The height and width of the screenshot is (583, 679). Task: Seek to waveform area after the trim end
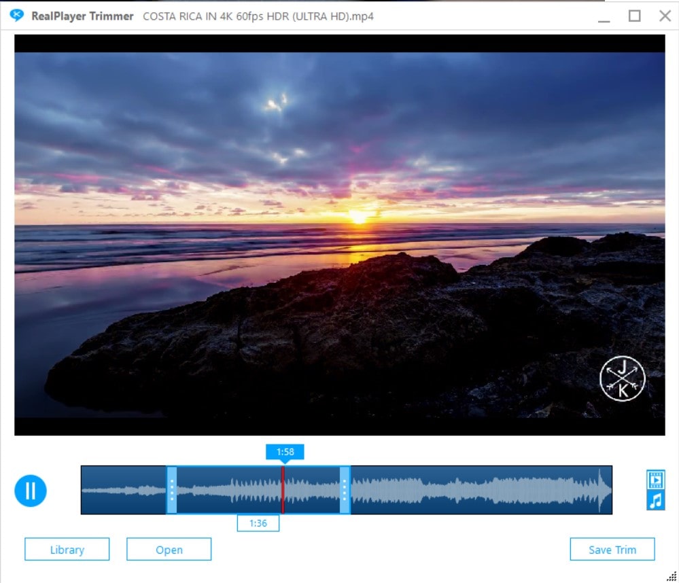tap(476, 490)
